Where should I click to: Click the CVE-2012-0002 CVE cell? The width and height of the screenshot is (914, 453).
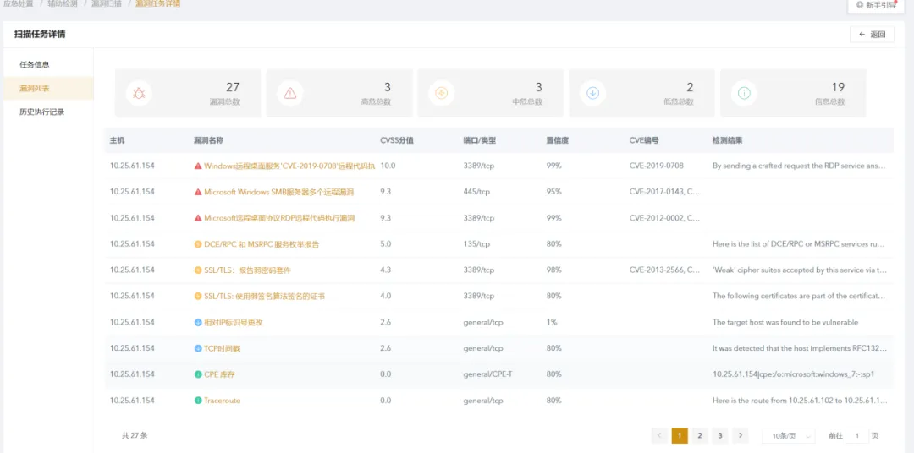[x=665, y=218]
